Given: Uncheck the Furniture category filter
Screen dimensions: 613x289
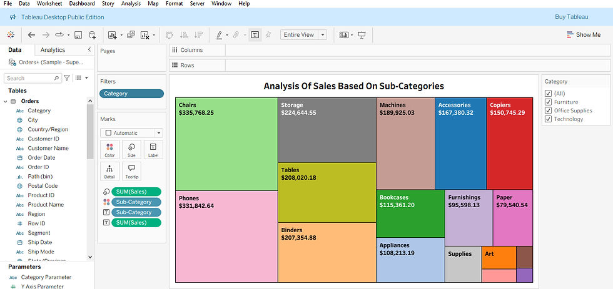Looking at the screenshot, I should click(x=548, y=102).
